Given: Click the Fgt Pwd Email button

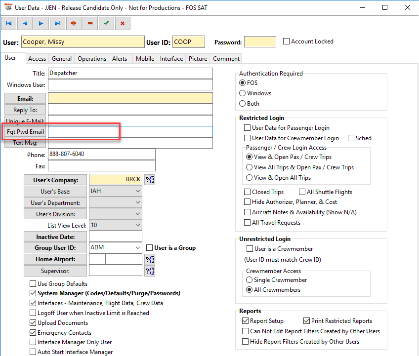Looking at the screenshot, I should pos(25,132).
